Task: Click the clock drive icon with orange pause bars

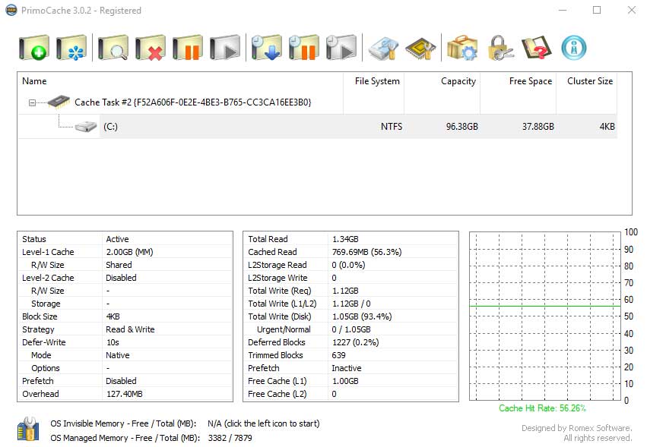Action: pyautogui.click(x=303, y=47)
